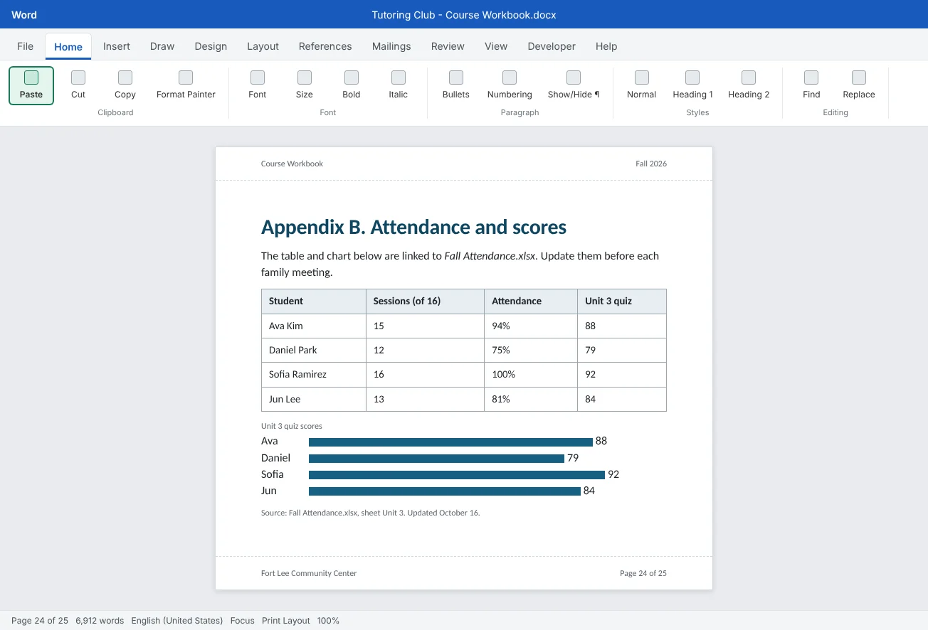Open word count showing 6,912 words
928x630 pixels.
(100, 621)
